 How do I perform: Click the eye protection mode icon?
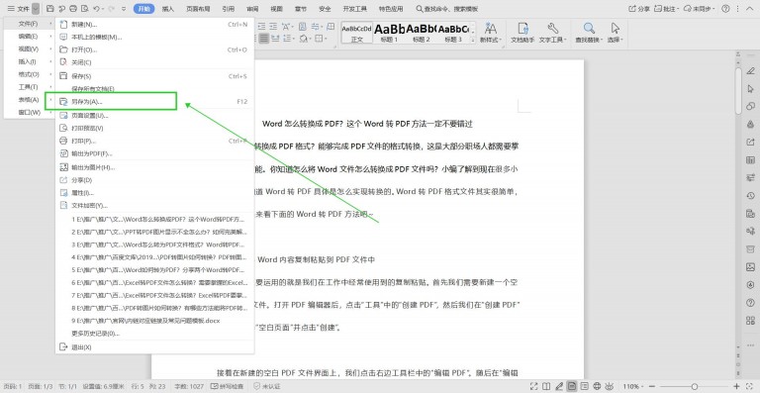(610, 386)
